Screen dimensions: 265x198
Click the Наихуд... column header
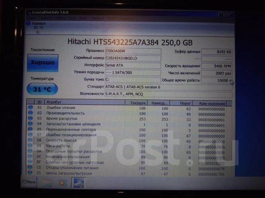pyautogui.click(x=159, y=103)
